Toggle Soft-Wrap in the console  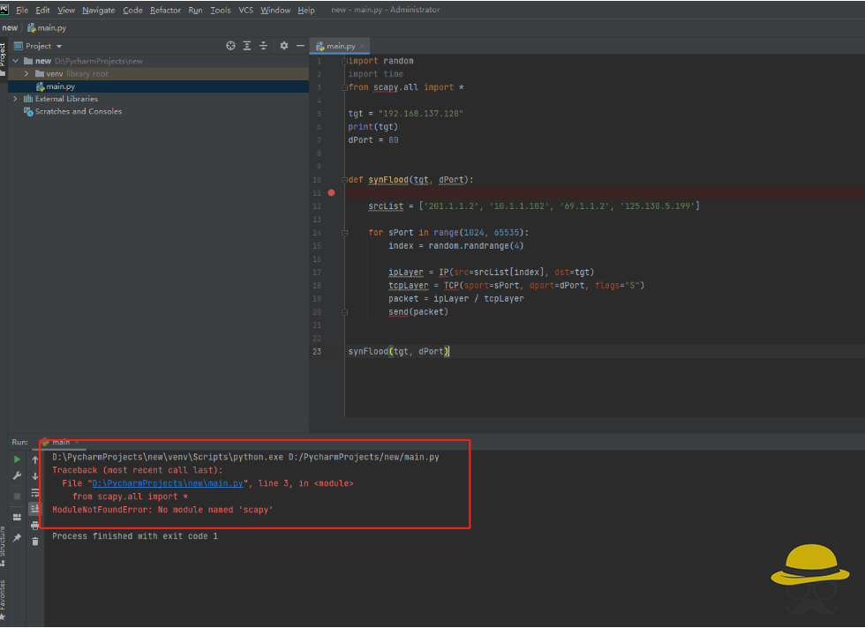pyautogui.click(x=35, y=492)
